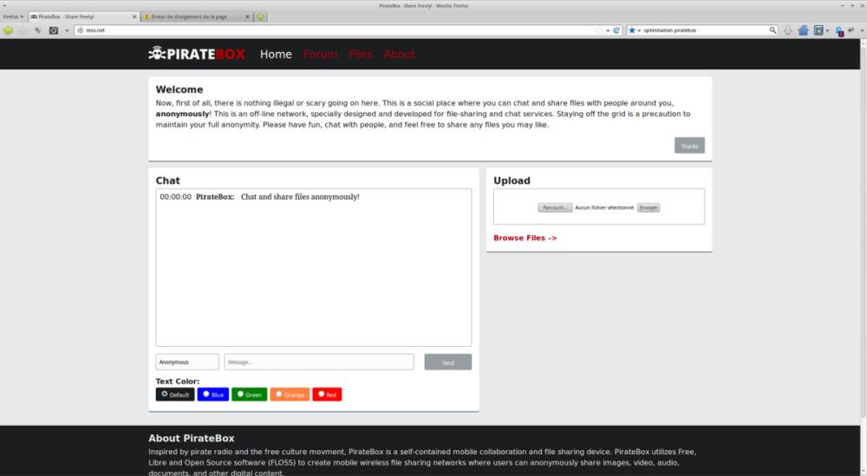Follow the "Browse Files ->" link
Screen dimensions: 867x476
point(525,238)
